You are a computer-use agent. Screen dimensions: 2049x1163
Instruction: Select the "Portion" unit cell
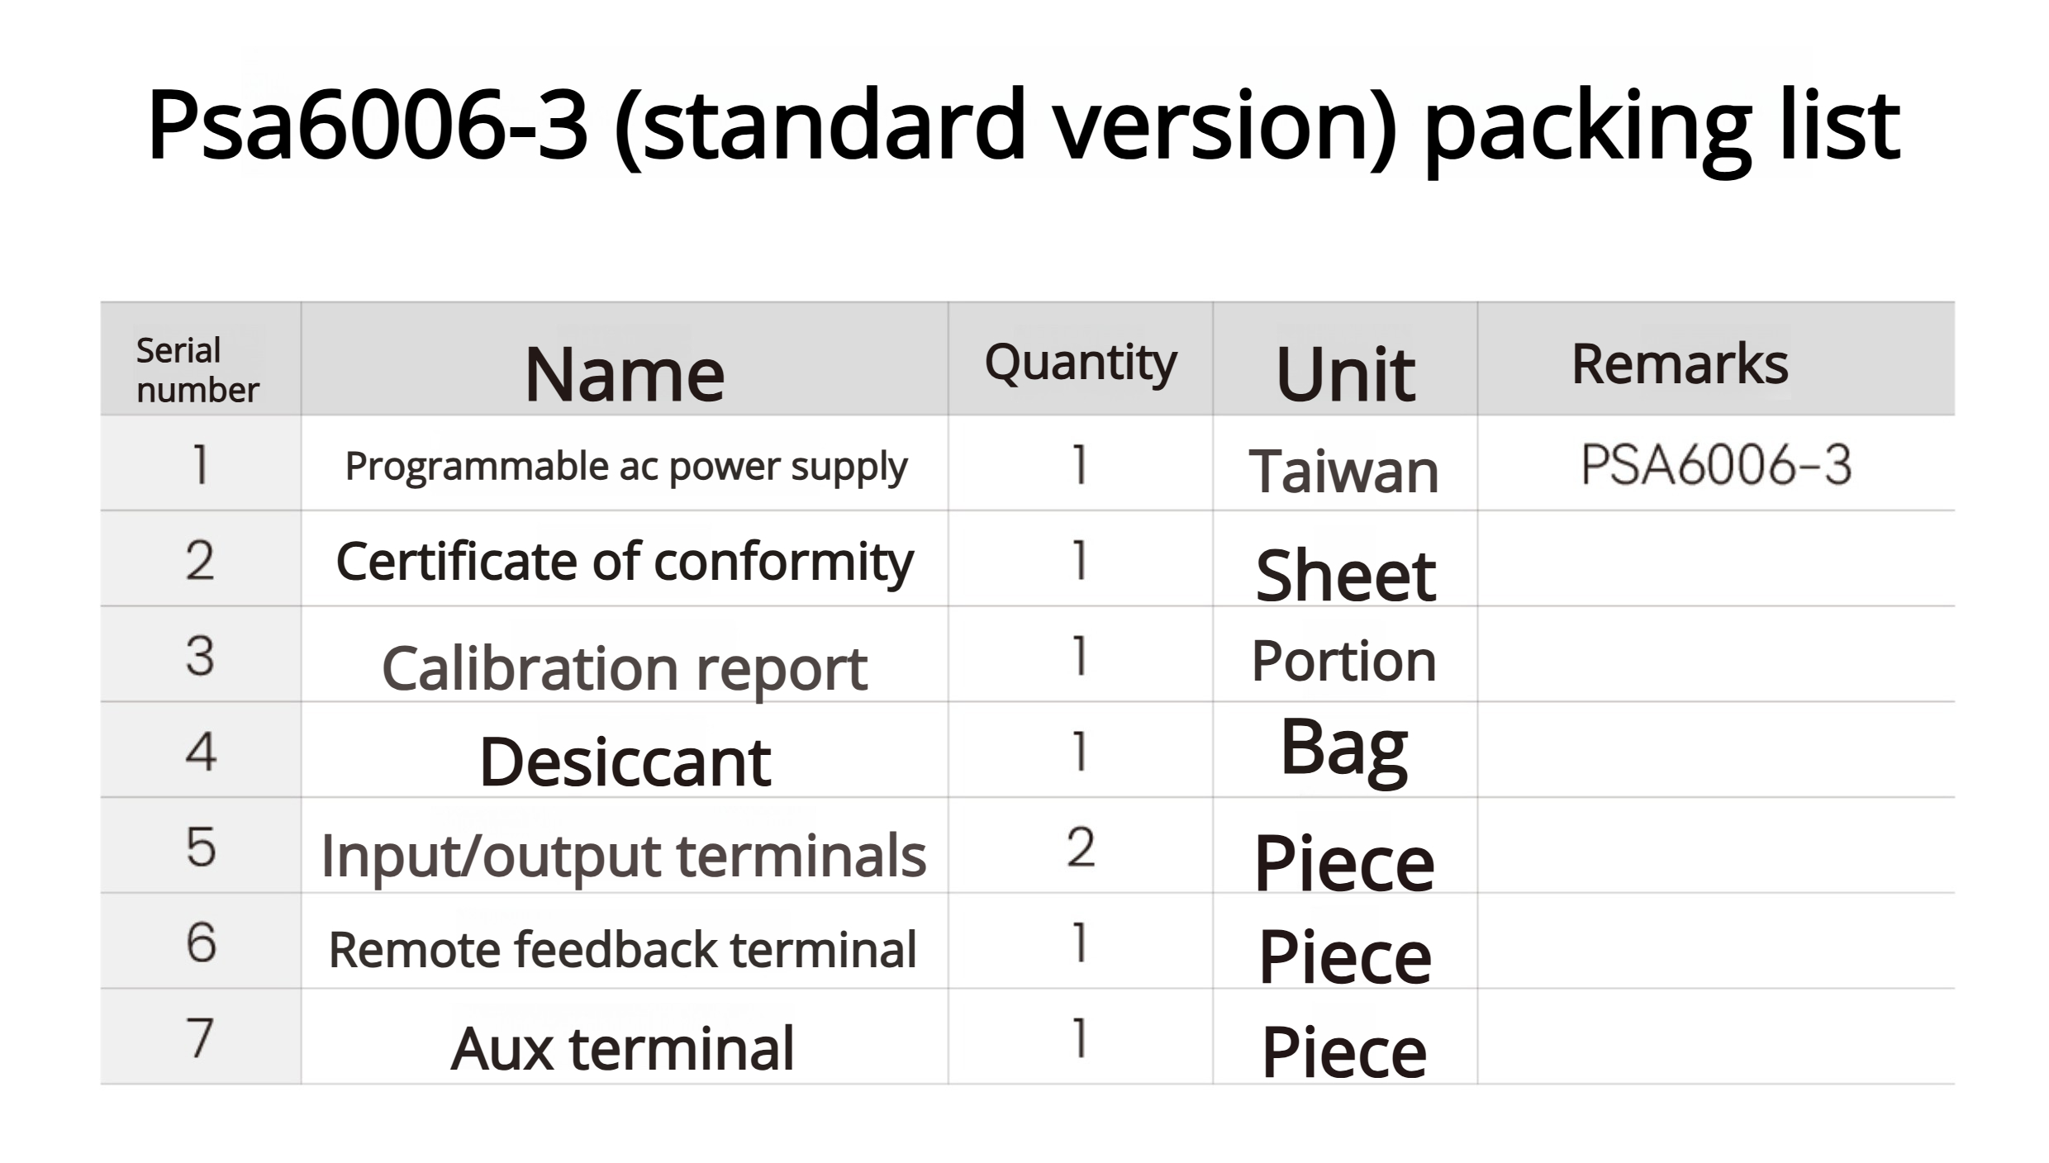point(1344,661)
